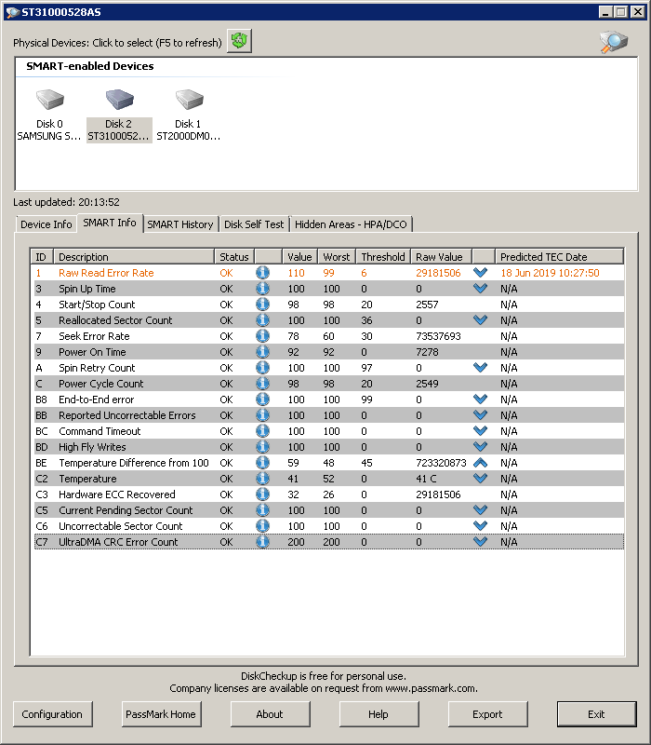Image resolution: width=651 pixels, height=745 pixels.
Task: Open the Configuration button
Action: point(52,714)
